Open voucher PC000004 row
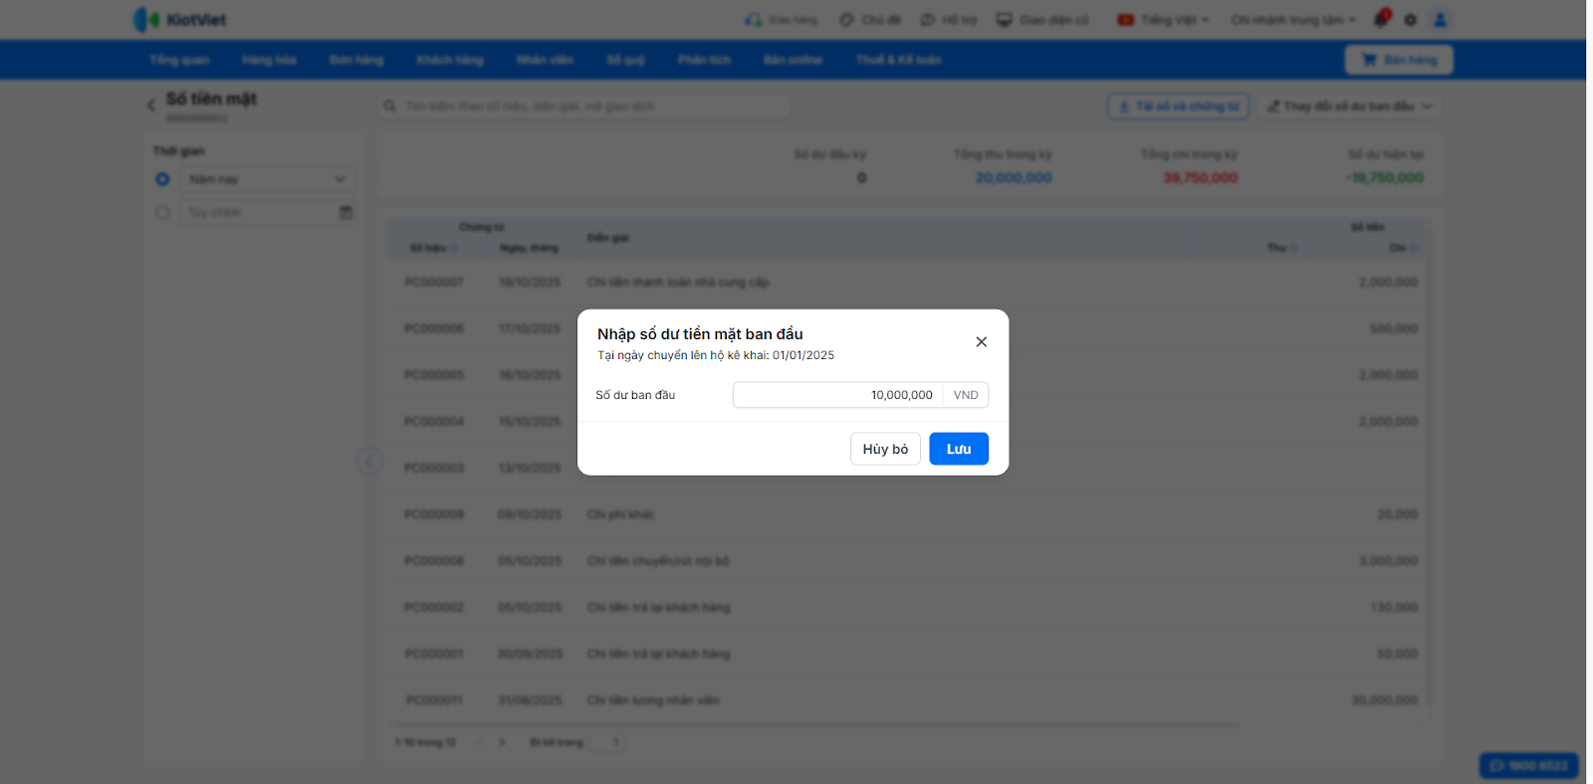Image resolution: width=1593 pixels, height=784 pixels. (906, 422)
